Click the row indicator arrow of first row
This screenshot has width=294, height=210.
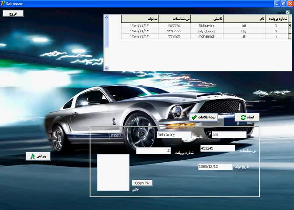tap(290, 25)
